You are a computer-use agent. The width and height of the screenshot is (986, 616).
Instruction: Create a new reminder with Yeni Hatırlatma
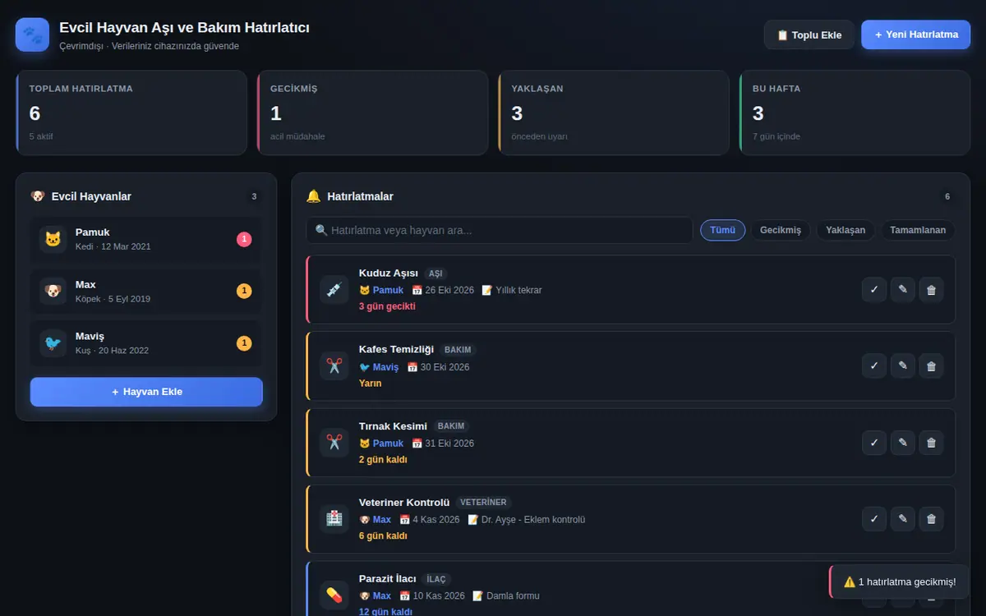916,34
